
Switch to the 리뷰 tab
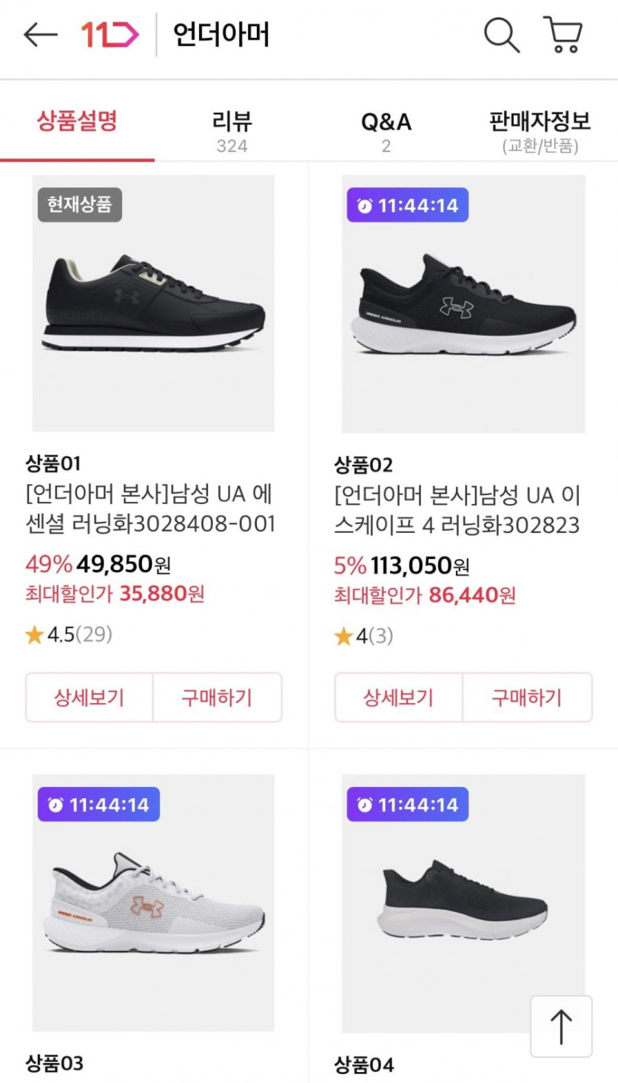coord(232,130)
